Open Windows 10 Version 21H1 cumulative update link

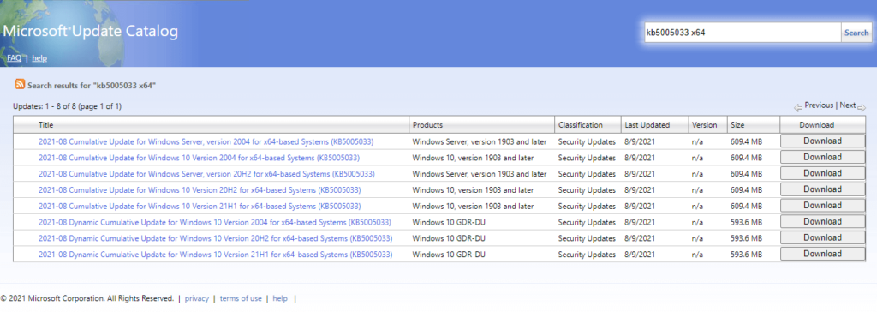click(200, 206)
